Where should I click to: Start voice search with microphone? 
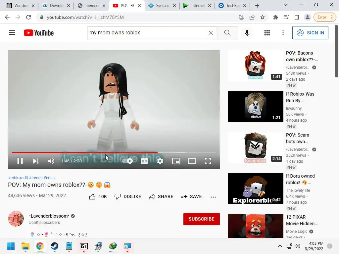pos(247,33)
